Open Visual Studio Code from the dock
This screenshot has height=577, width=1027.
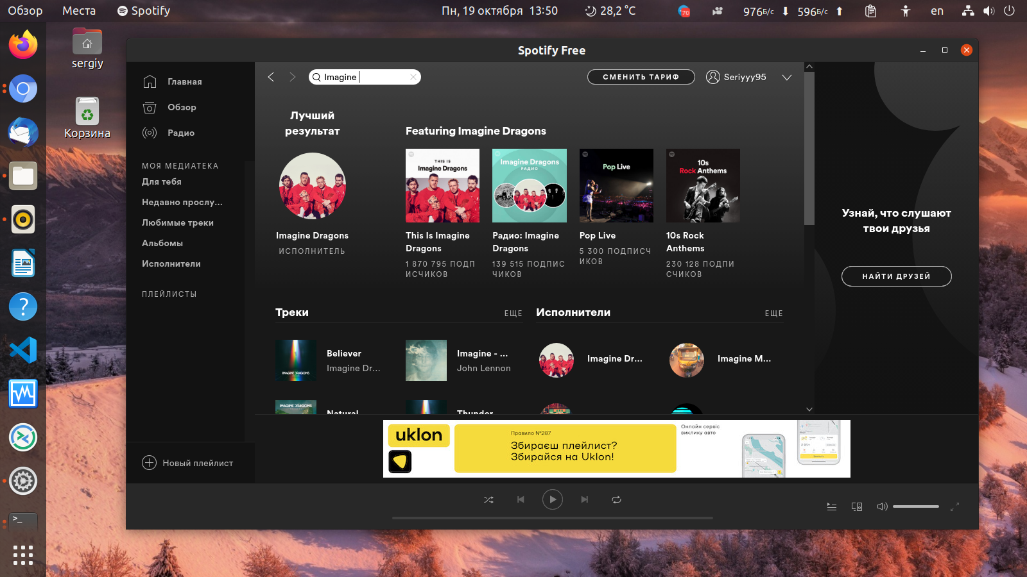coord(23,350)
